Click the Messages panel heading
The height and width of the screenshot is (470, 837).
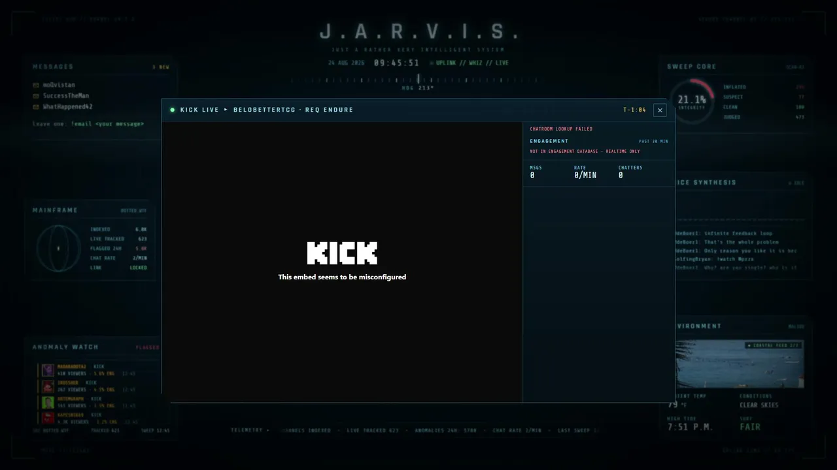pos(53,67)
